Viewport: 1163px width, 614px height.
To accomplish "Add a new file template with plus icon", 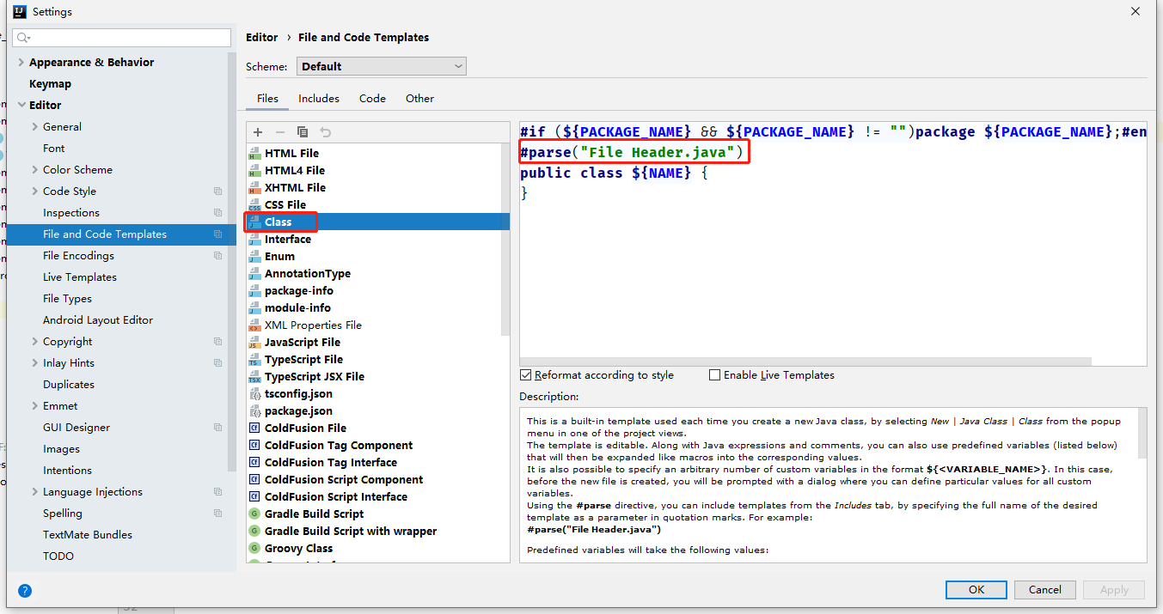I will (258, 132).
